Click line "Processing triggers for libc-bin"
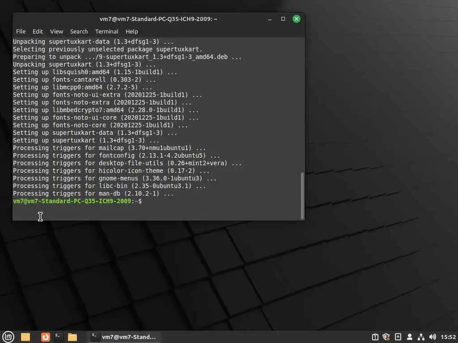 coord(109,186)
